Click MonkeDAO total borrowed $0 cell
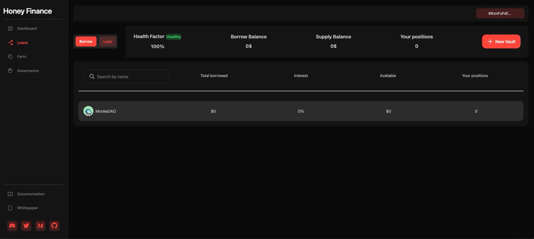The width and height of the screenshot is (534, 239). pyautogui.click(x=213, y=111)
